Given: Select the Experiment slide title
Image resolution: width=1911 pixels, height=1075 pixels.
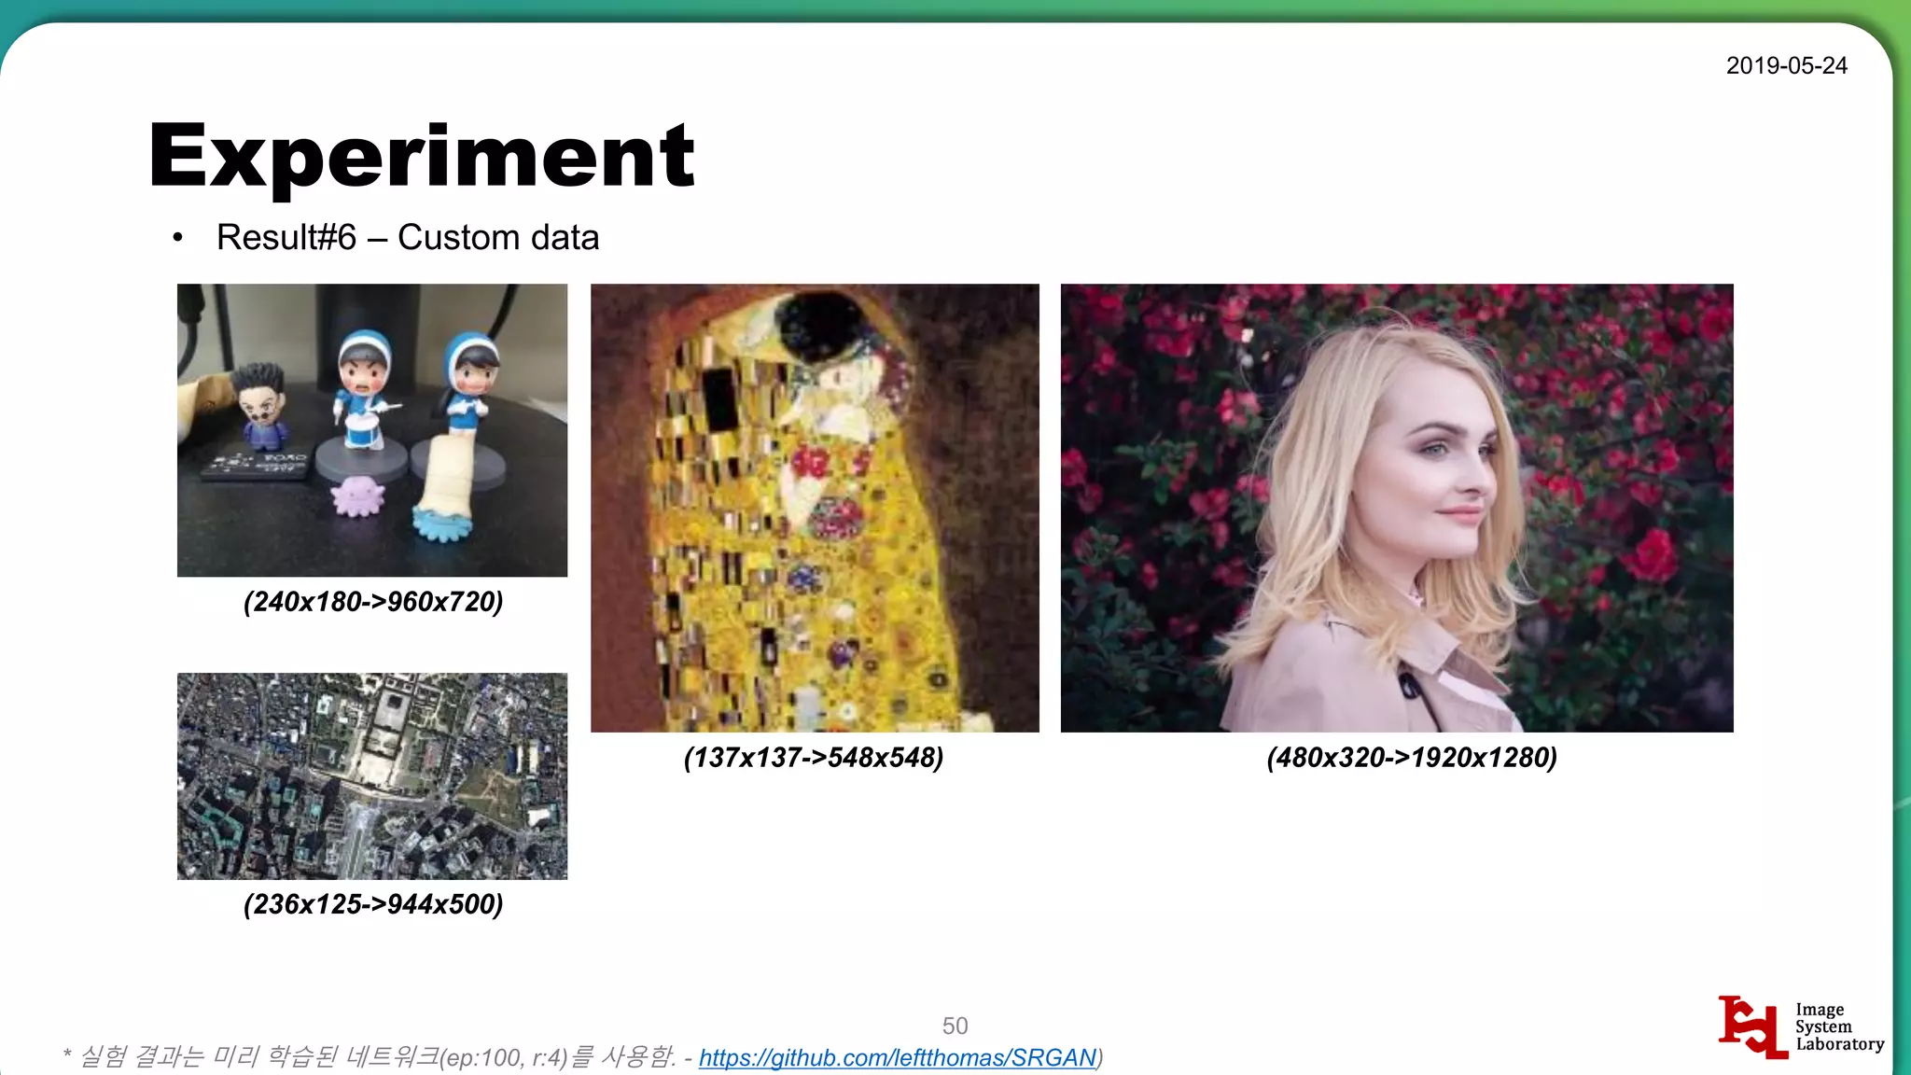Looking at the screenshot, I should click(422, 156).
